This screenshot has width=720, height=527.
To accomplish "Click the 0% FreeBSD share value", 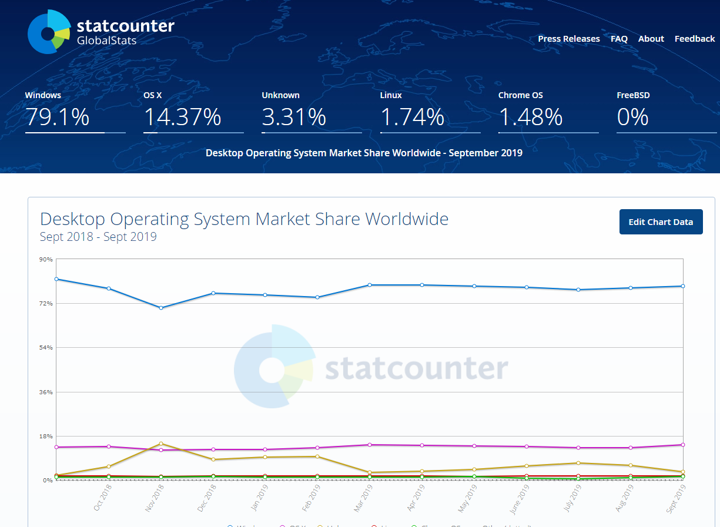I will (x=632, y=117).
